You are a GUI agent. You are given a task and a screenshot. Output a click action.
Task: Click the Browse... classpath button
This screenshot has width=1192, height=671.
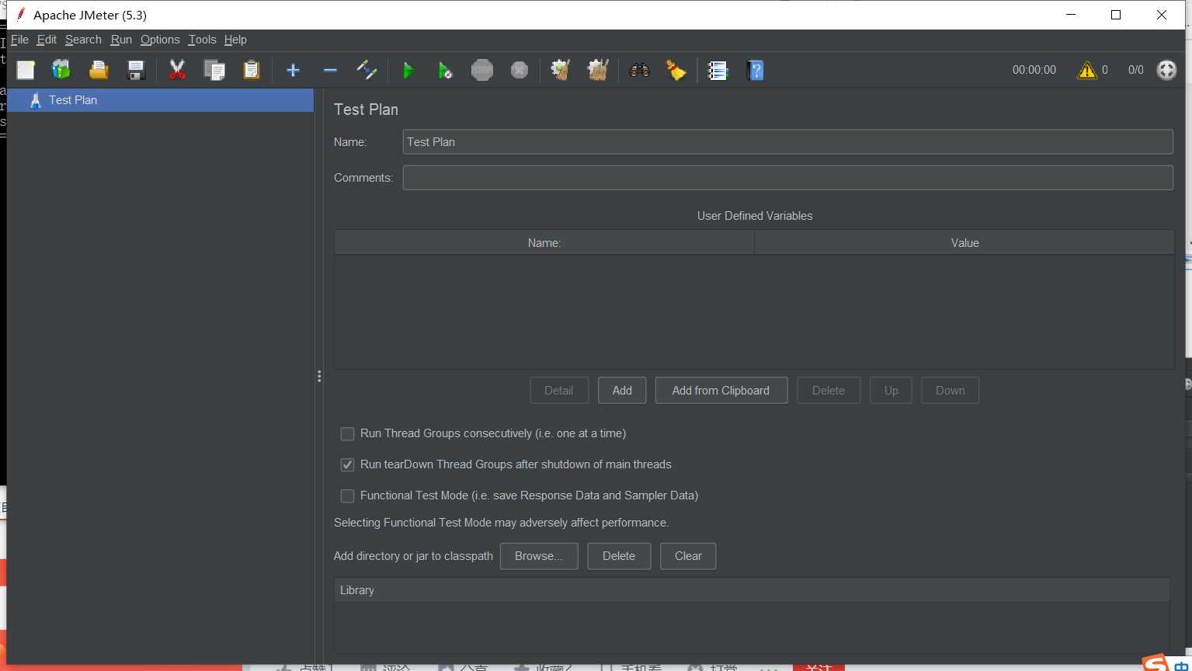[539, 556]
